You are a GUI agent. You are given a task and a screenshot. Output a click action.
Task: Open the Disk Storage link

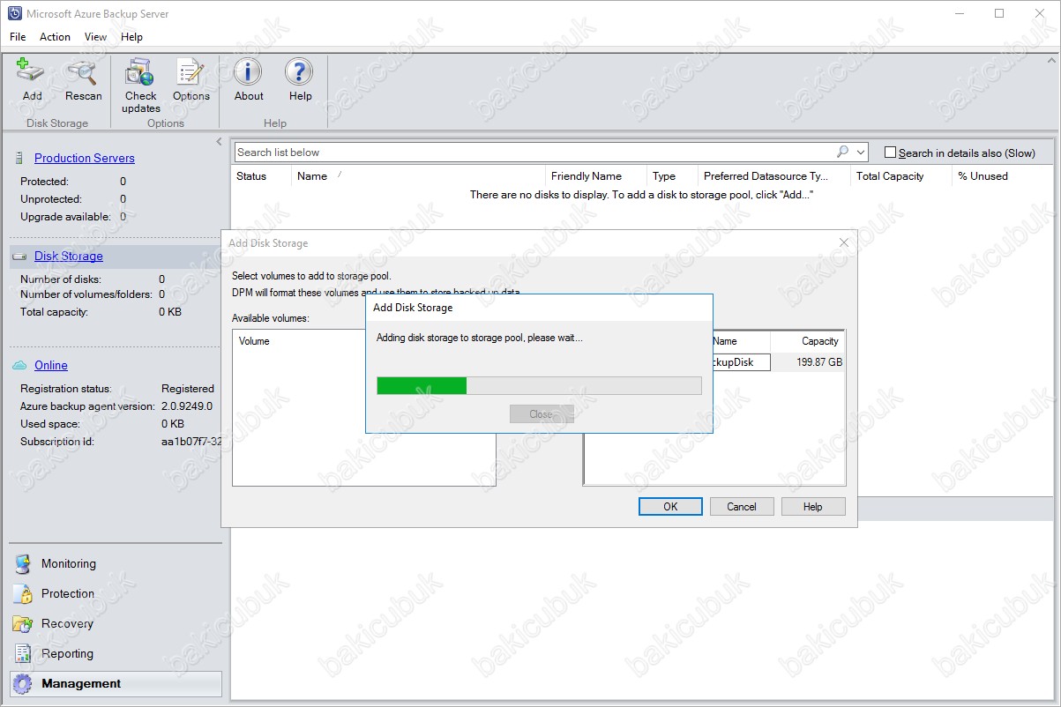tap(69, 257)
